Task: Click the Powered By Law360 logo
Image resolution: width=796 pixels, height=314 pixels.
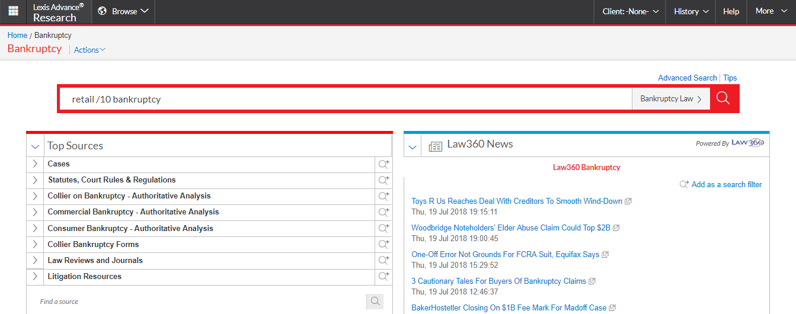Action: [747, 143]
